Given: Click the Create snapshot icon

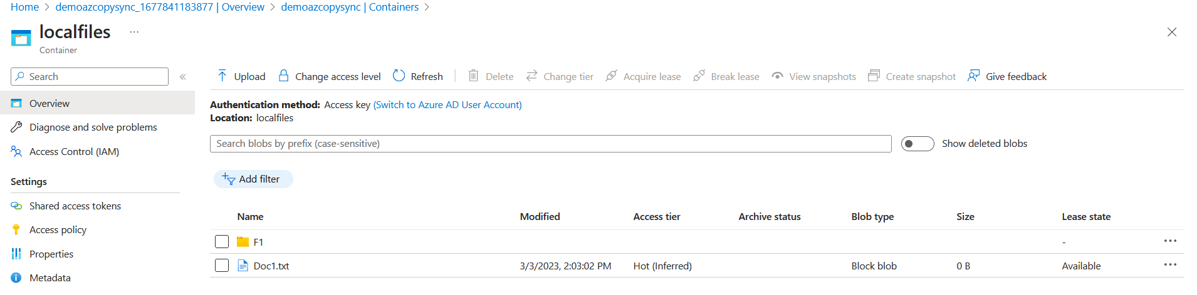Looking at the screenshot, I should (874, 76).
